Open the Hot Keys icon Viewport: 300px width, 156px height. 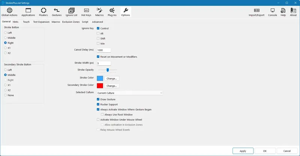point(86,10)
